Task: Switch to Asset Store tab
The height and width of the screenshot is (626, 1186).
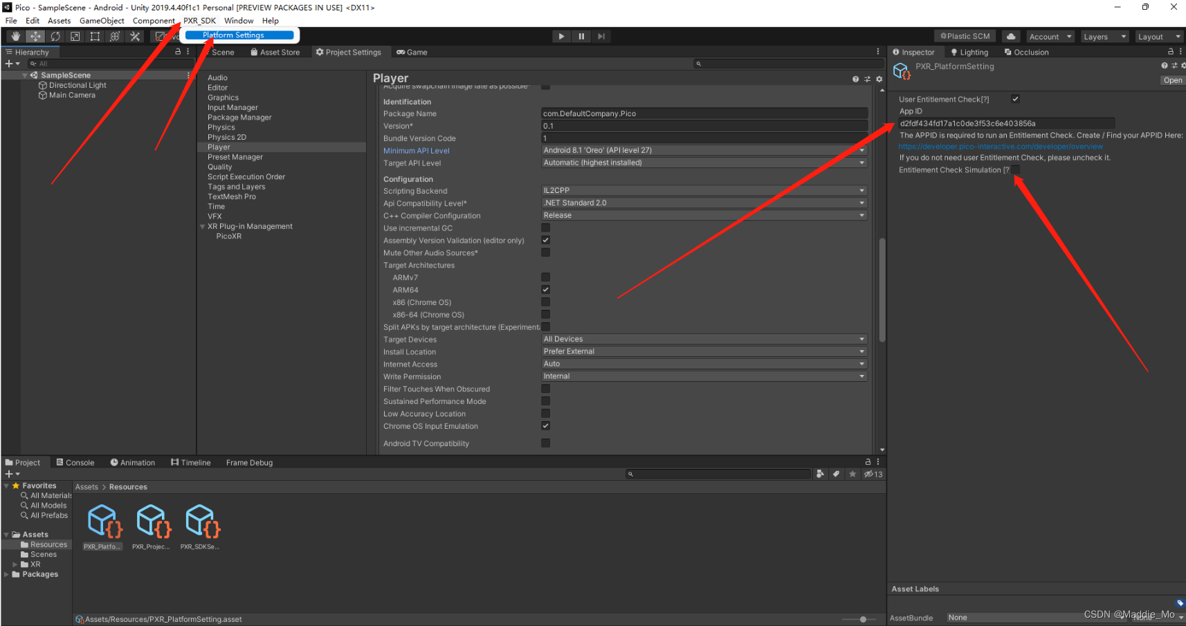Action: pos(275,52)
